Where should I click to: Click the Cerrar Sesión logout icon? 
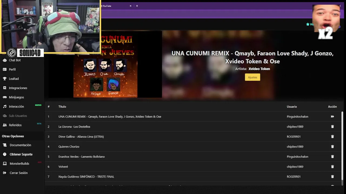pyautogui.click(x=5, y=173)
